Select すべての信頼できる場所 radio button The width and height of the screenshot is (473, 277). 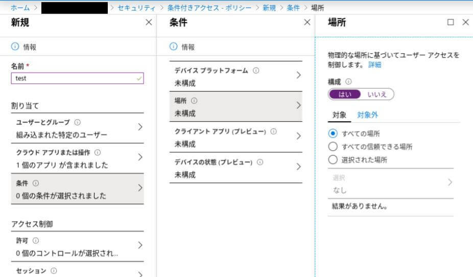pos(333,147)
